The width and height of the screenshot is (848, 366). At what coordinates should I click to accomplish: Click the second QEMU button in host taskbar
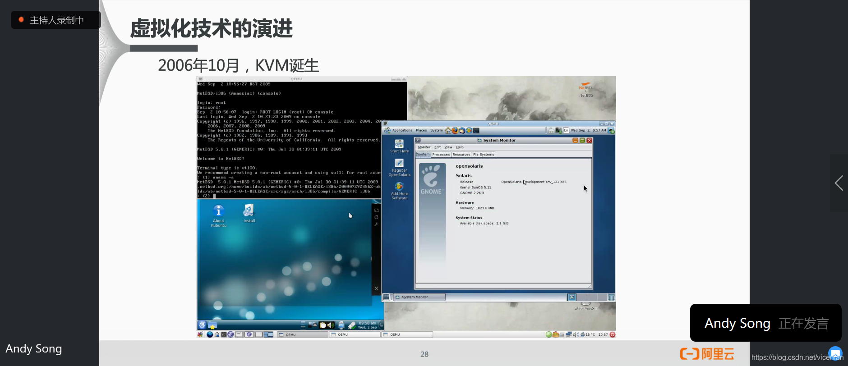(355, 334)
